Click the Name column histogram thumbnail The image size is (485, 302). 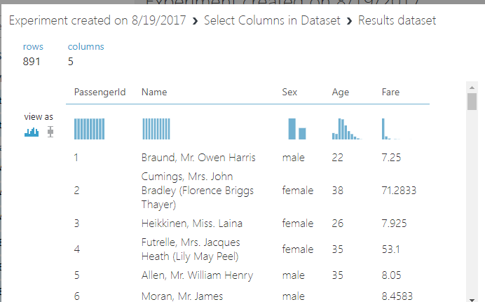pos(156,129)
